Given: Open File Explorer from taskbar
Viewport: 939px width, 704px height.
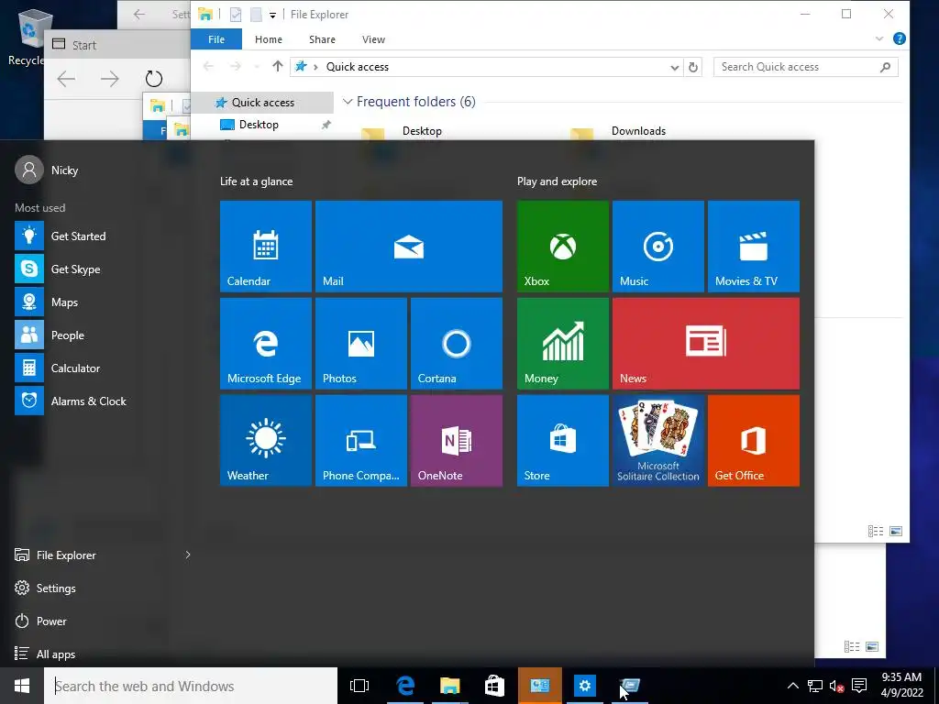Looking at the screenshot, I should click(449, 686).
